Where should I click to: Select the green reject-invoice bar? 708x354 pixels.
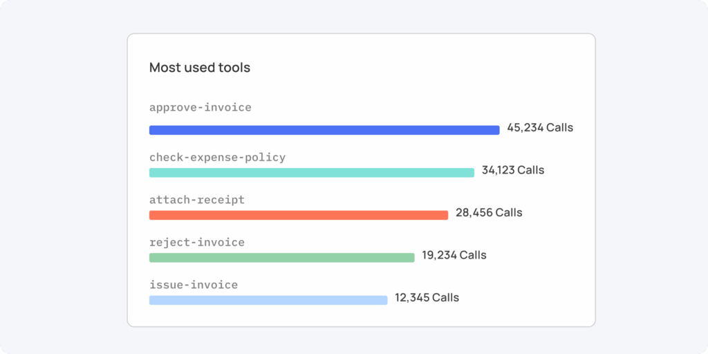pos(281,257)
